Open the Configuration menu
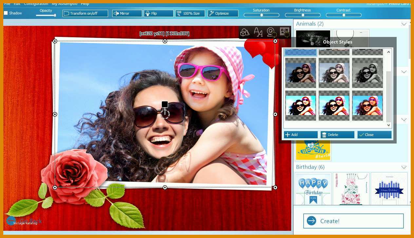The width and height of the screenshot is (414, 238). 36,4
